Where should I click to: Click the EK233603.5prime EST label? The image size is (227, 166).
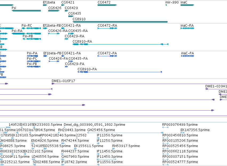point(48,125)
